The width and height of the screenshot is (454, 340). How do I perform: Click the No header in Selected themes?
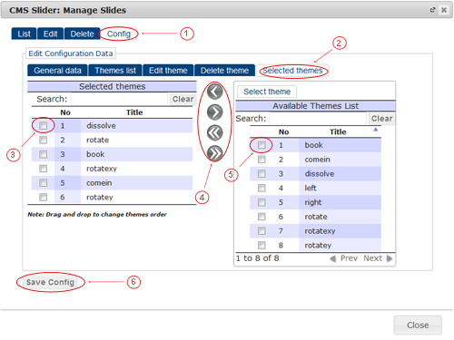tap(65, 112)
